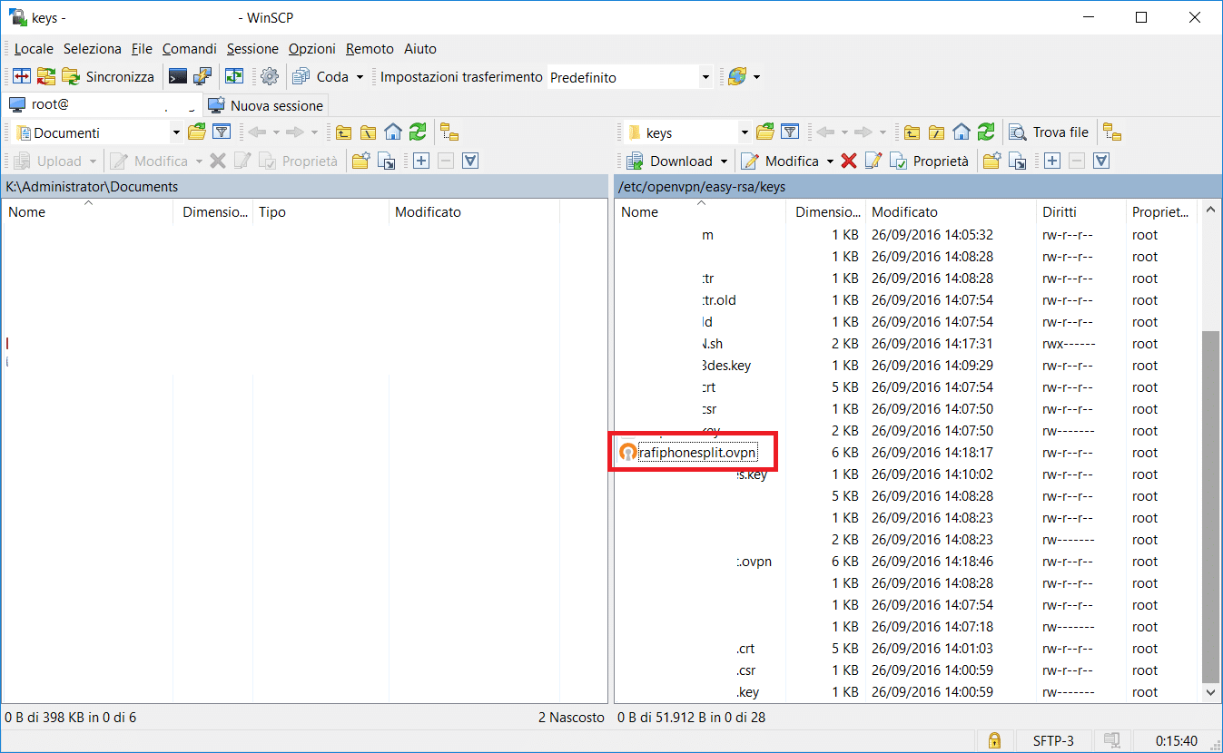The height and width of the screenshot is (753, 1223).
Task: Open the Sessione menu
Action: tap(252, 49)
